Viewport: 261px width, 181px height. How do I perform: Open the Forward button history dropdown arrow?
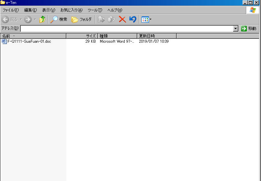pyautogui.click(x=35, y=19)
